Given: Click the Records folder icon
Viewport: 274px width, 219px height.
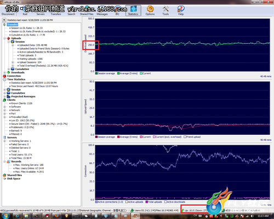Looking at the screenshot, I should tap(8, 162).
